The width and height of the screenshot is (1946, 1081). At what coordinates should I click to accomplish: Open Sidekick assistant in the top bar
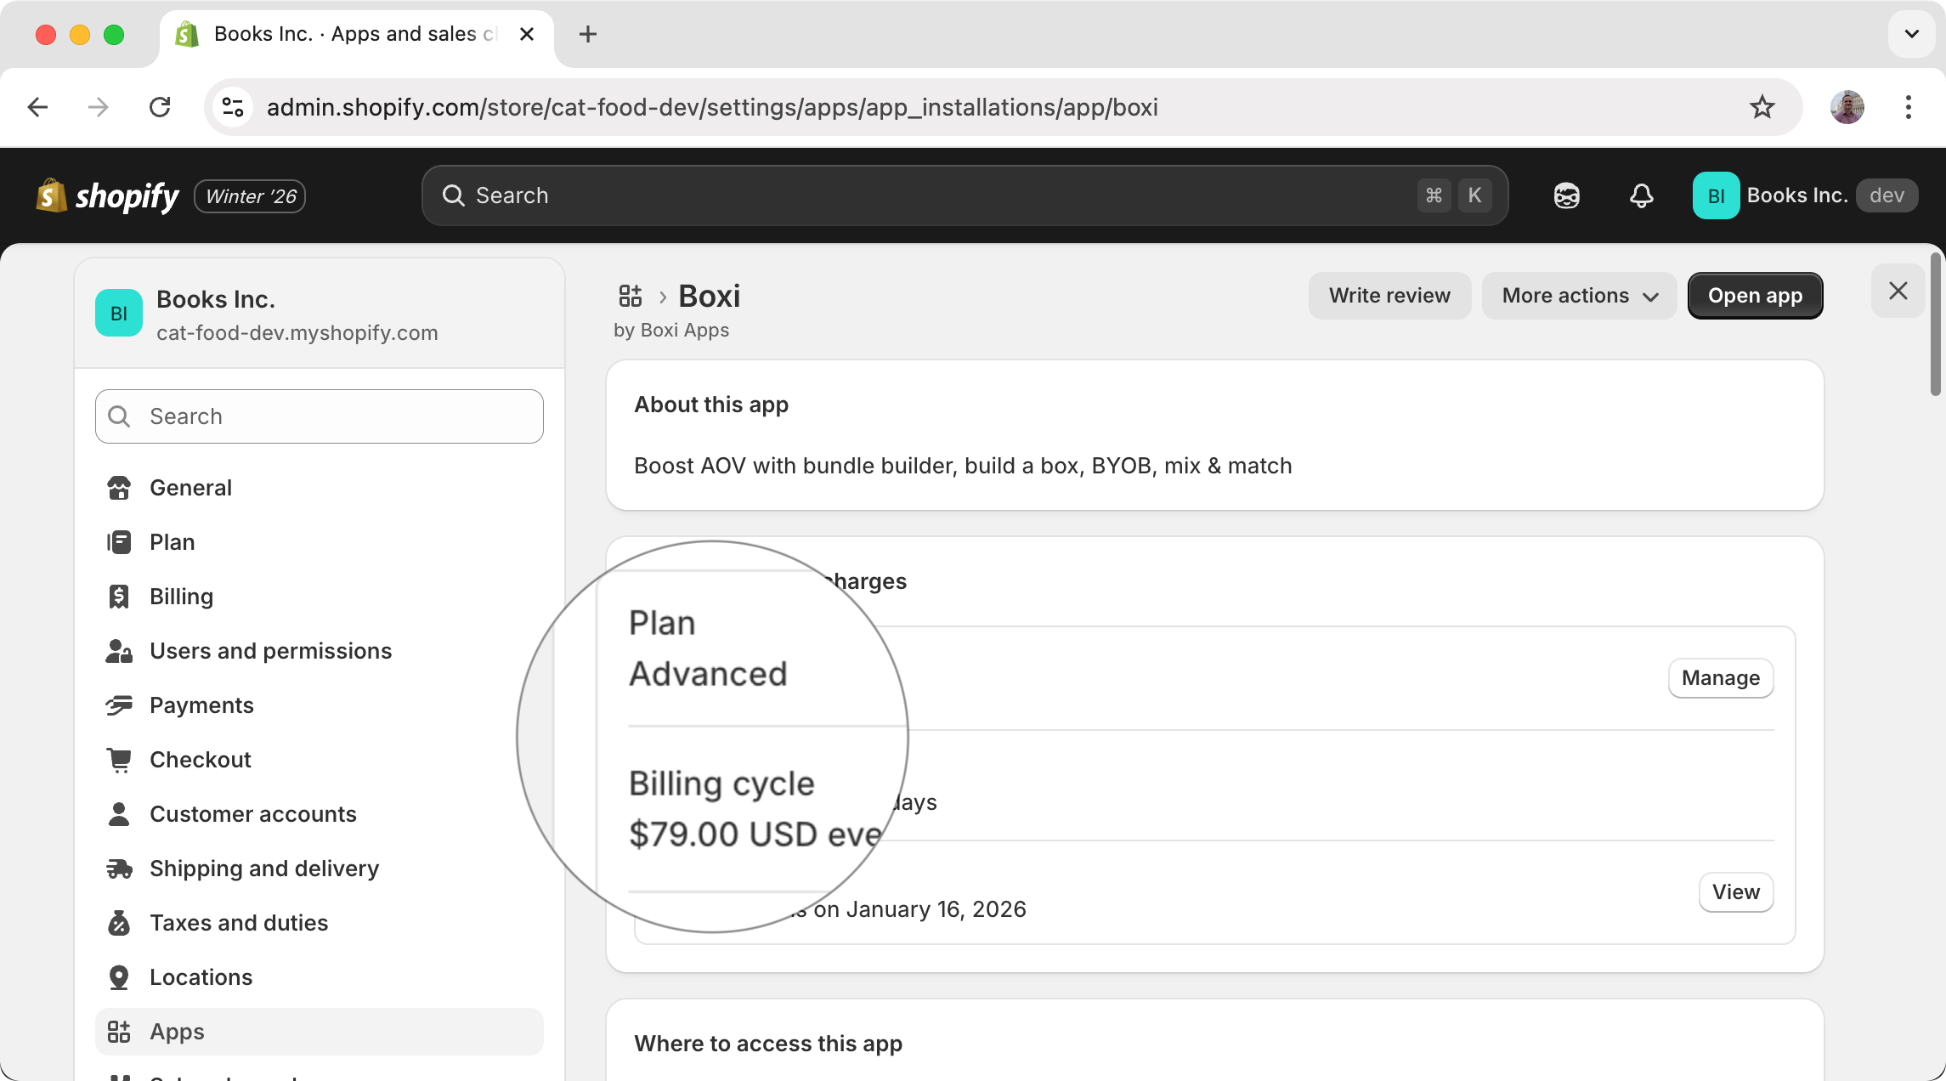click(1566, 195)
